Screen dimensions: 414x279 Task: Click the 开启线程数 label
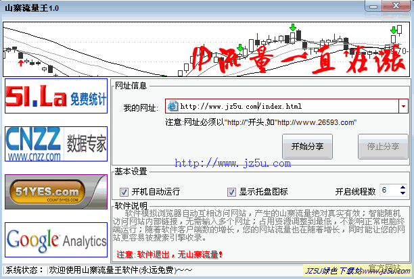pos(355,192)
